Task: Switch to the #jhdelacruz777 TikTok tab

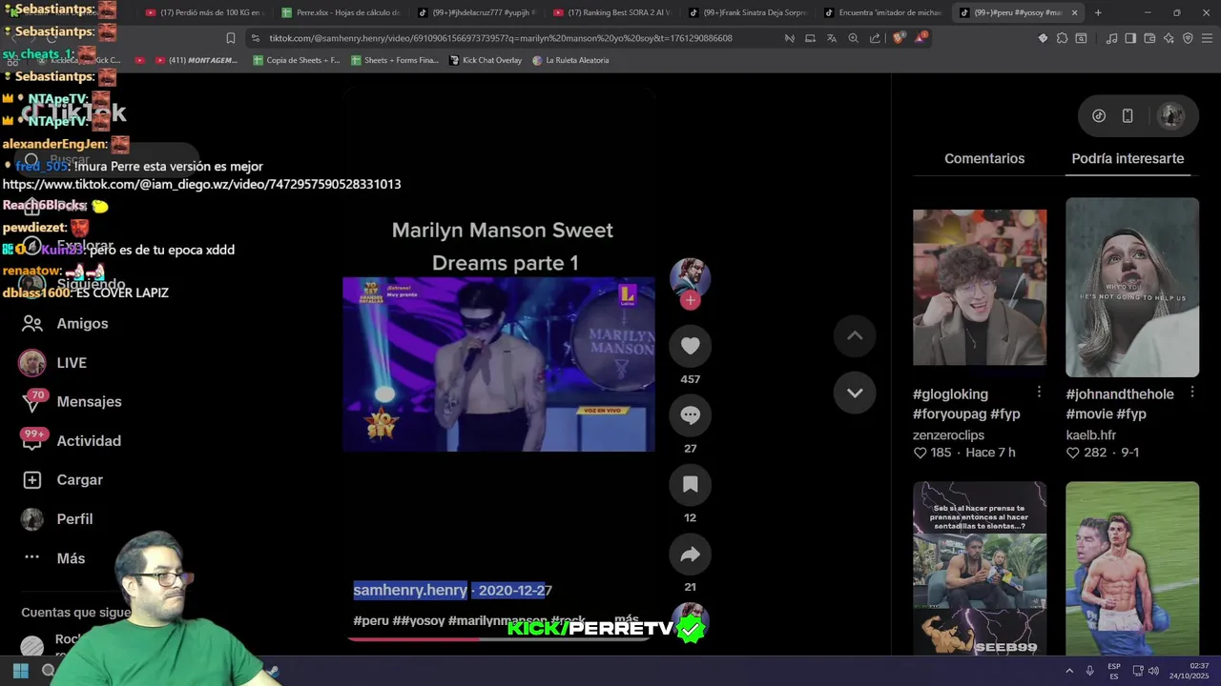Action: tap(477, 12)
